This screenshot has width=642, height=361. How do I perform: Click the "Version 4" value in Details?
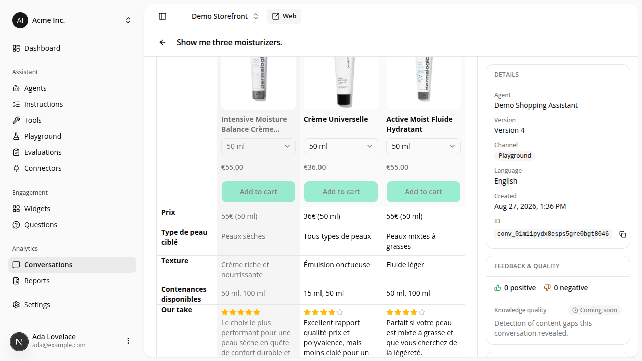tap(509, 130)
